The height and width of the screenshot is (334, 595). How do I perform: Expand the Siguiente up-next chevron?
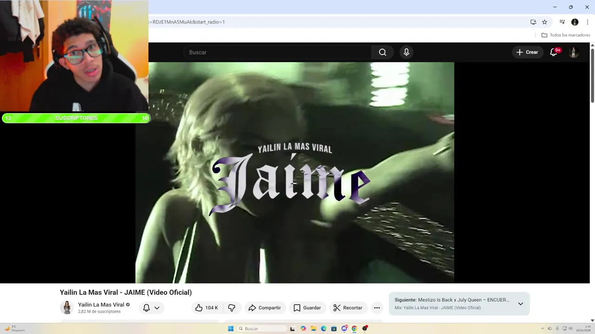pos(521,304)
